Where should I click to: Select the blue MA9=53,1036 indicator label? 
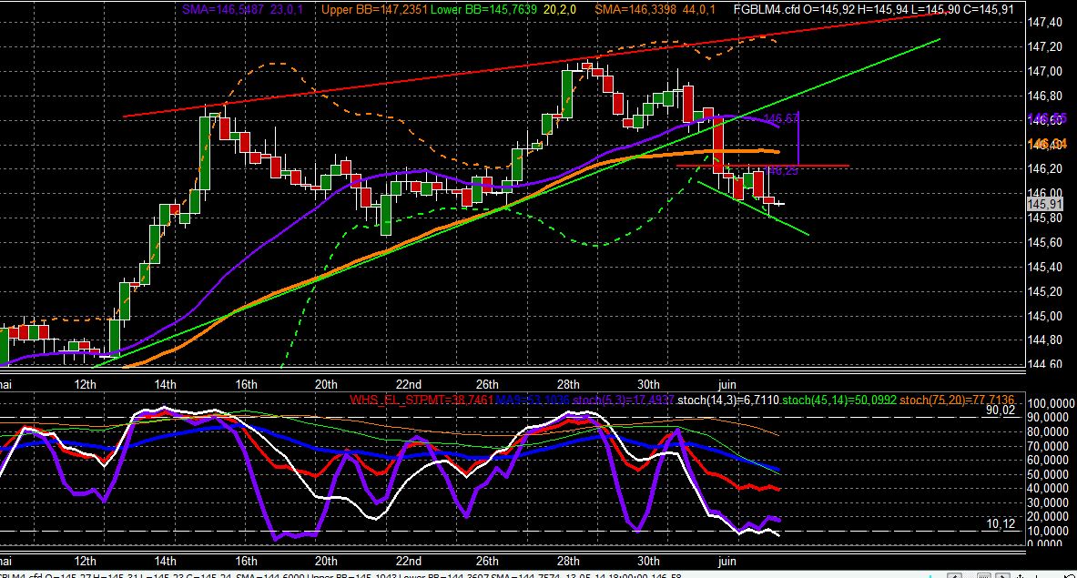tap(533, 400)
